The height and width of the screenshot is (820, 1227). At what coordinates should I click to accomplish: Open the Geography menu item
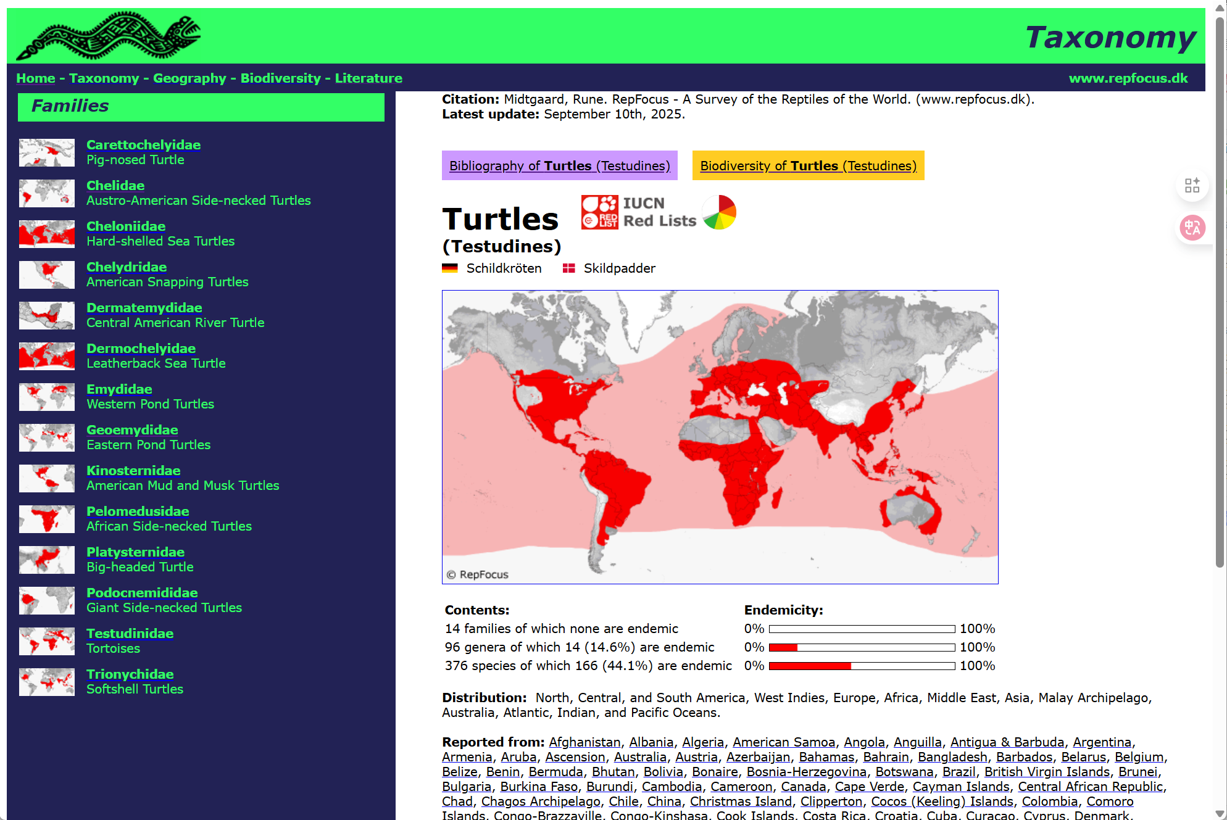[189, 78]
